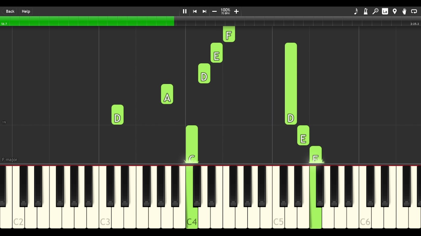Seek within the green played part of the progress bar

[87, 21]
